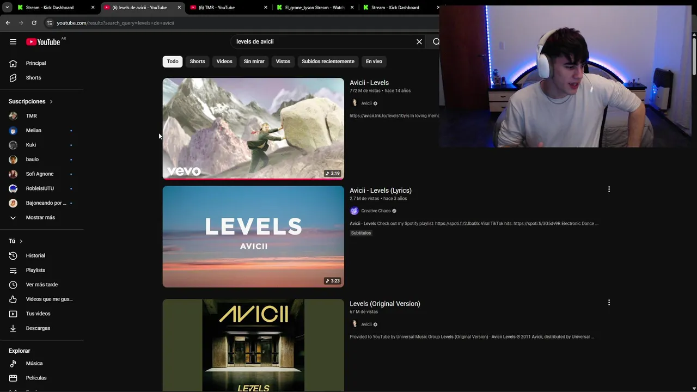Open options menu for Avicii - Levels (Lyrics)
Image resolution: width=697 pixels, height=392 pixels.
[x=609, y=189]
